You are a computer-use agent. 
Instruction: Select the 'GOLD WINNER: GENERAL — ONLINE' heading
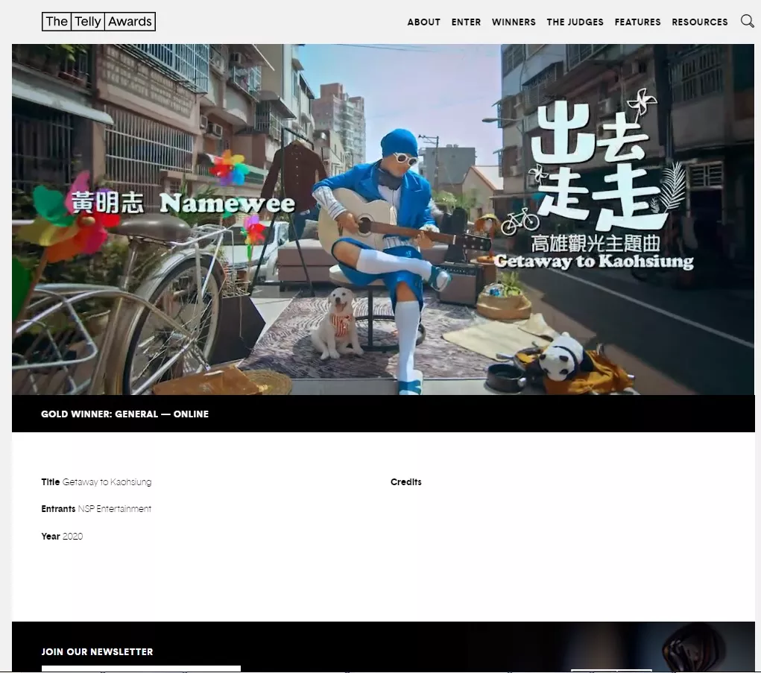[x=124, y=414]
